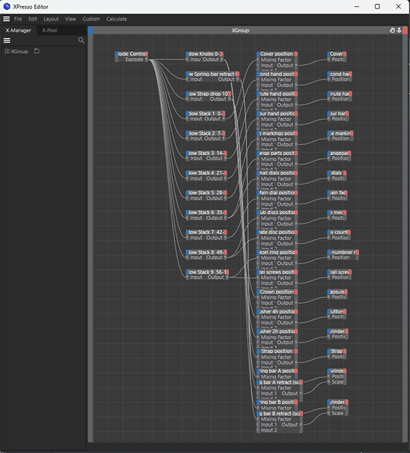Select the pan hand icon in XGroup header
410x453 pixels.
click(392, 30)
